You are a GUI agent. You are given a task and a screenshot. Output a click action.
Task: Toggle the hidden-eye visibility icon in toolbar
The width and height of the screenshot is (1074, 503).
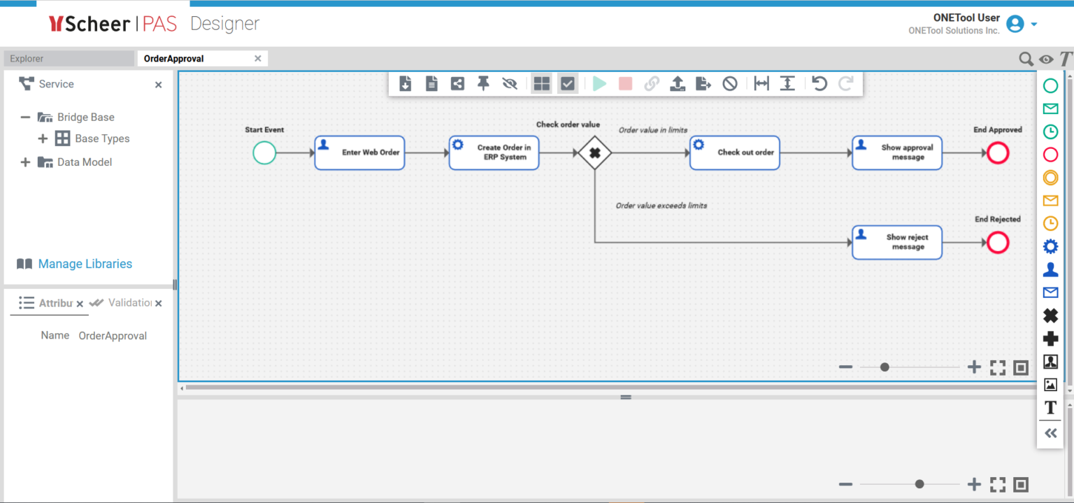click(x=510, y=84)
